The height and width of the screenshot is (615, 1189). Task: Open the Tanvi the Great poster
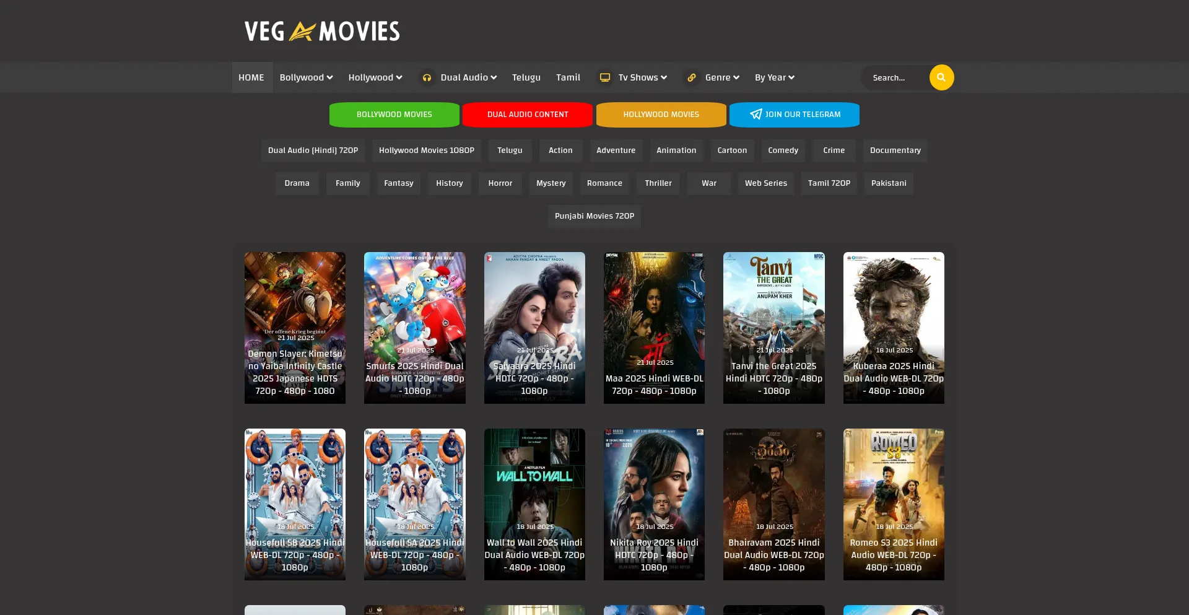(774, 328)
